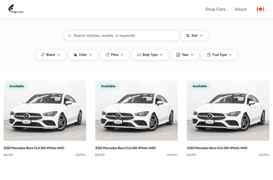The width and height of the screenshot is (273, 180).
Task: Open the About page
Action: (241, 9)
